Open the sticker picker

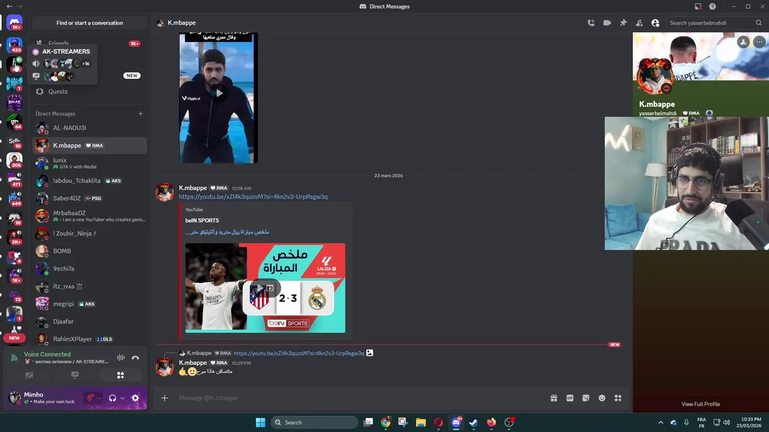tap(586, 398)
